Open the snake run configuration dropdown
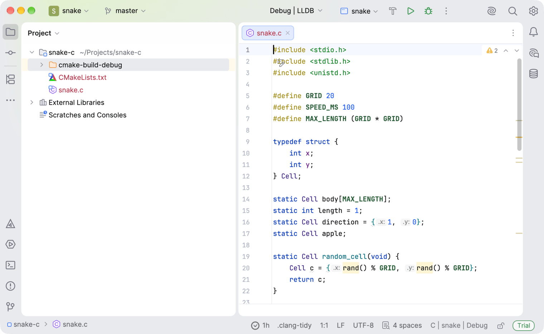The height and width of the screenshot is (334, 544). pos(359,11)
